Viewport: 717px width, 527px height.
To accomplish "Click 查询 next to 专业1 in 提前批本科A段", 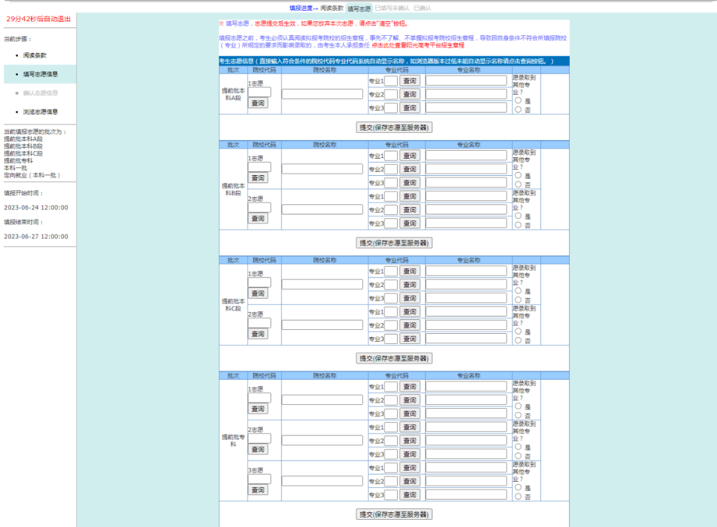I will [410, 81].
